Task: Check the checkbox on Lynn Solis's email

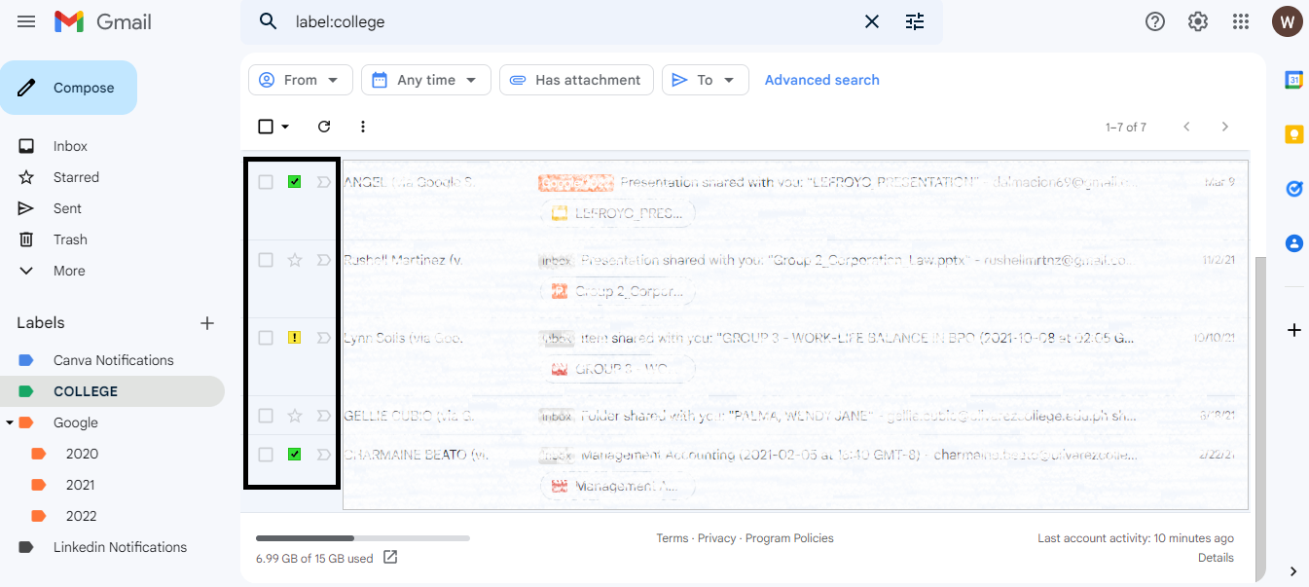Action: (266, 337)
